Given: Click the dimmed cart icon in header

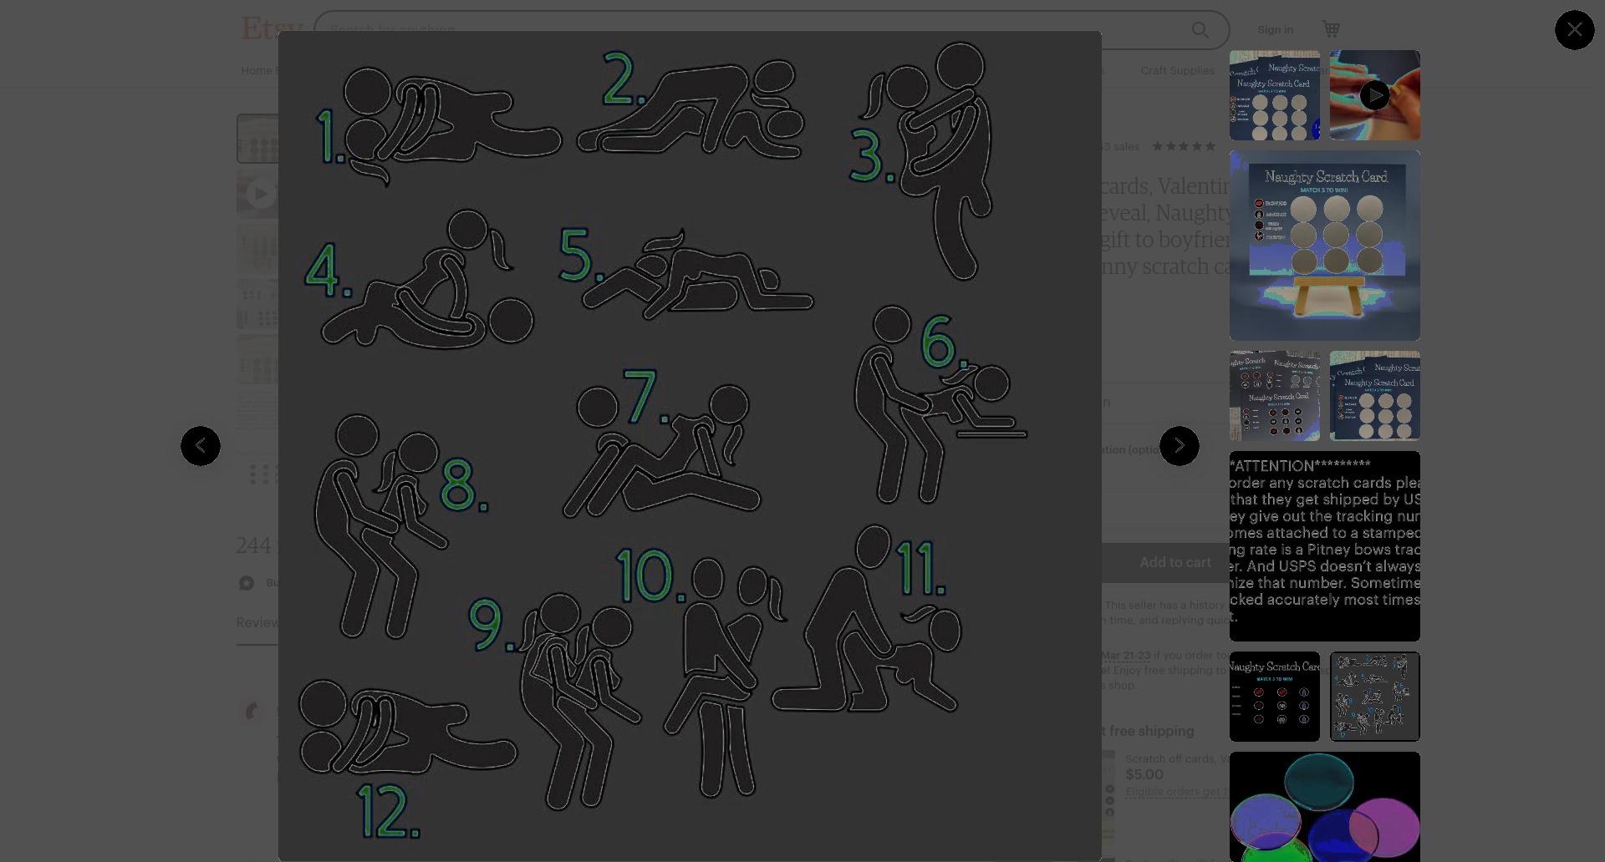Looking at the screenshot, I should 1331,29.
